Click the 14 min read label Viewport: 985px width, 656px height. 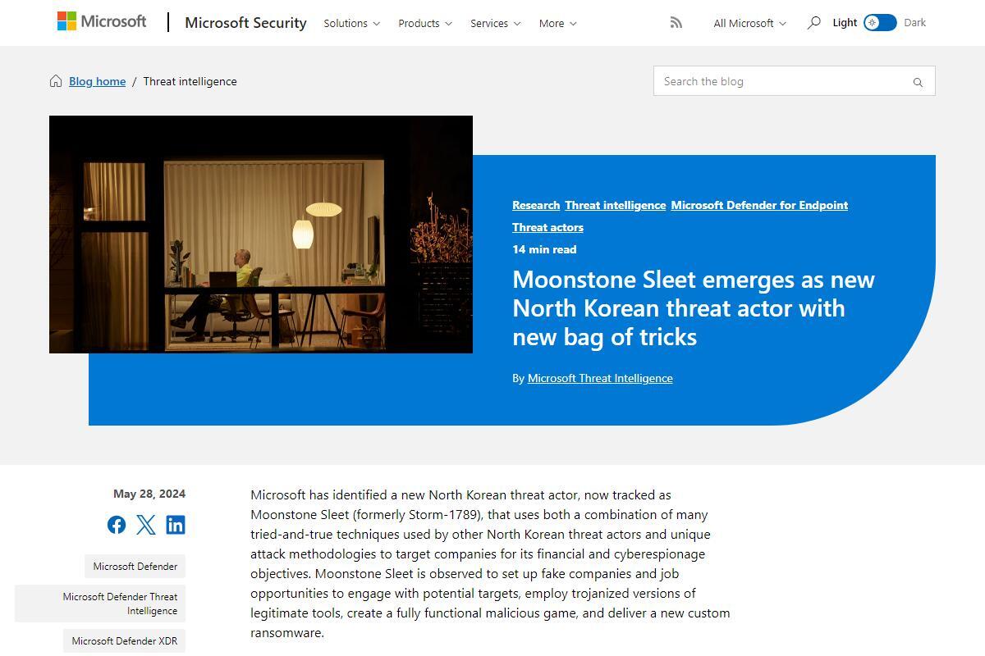544,249
